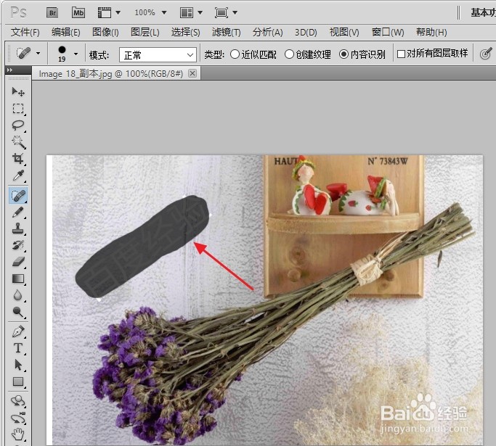Open the 模式 blend mode dropdown
Image resolution: width=496 pixels, height=446 pixels.
[158, 55]
